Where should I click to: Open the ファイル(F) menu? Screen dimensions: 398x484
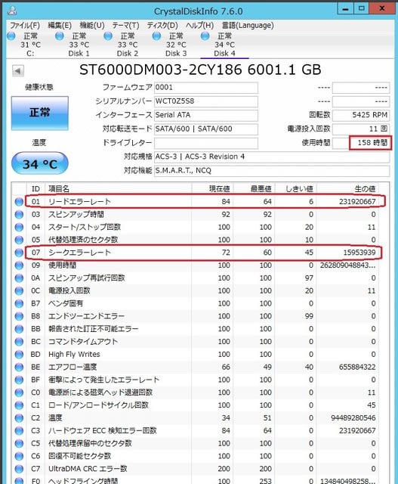point(25,25)
